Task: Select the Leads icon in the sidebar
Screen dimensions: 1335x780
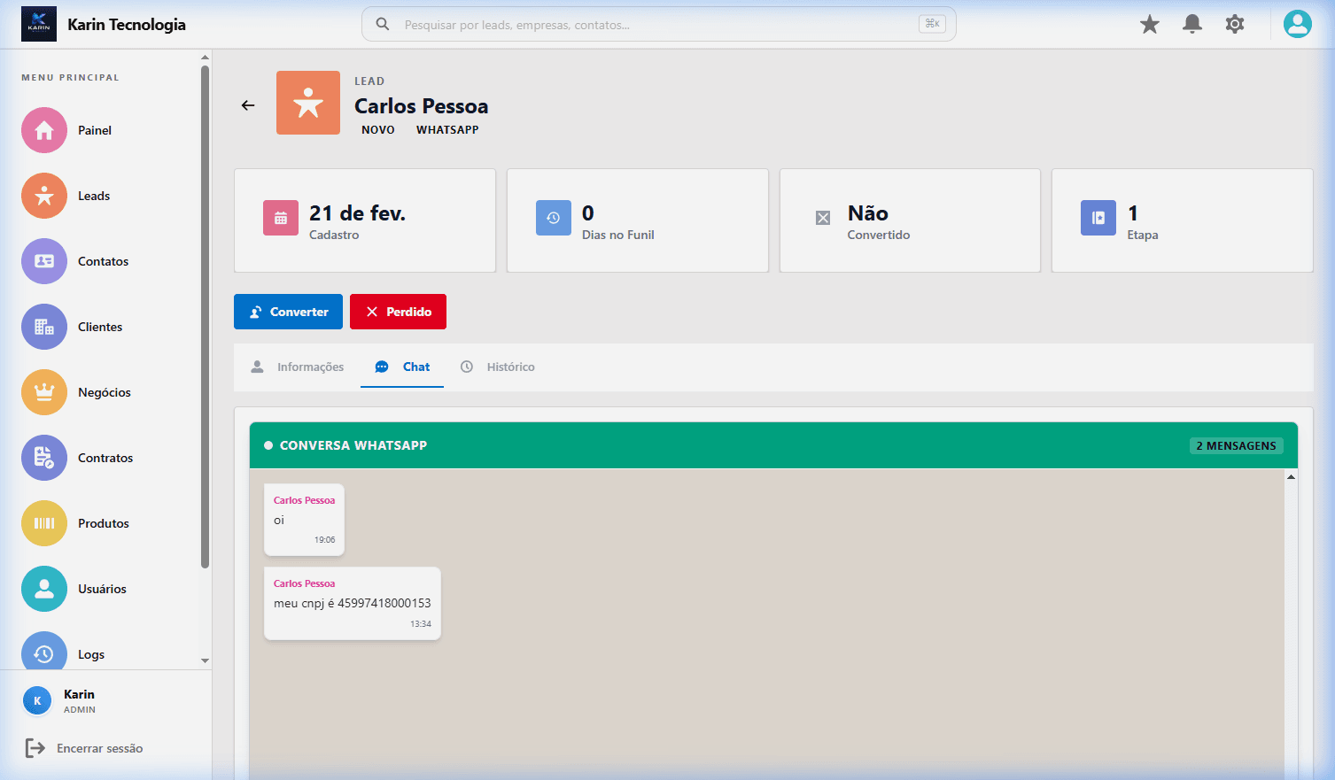Action: [44, 196]
